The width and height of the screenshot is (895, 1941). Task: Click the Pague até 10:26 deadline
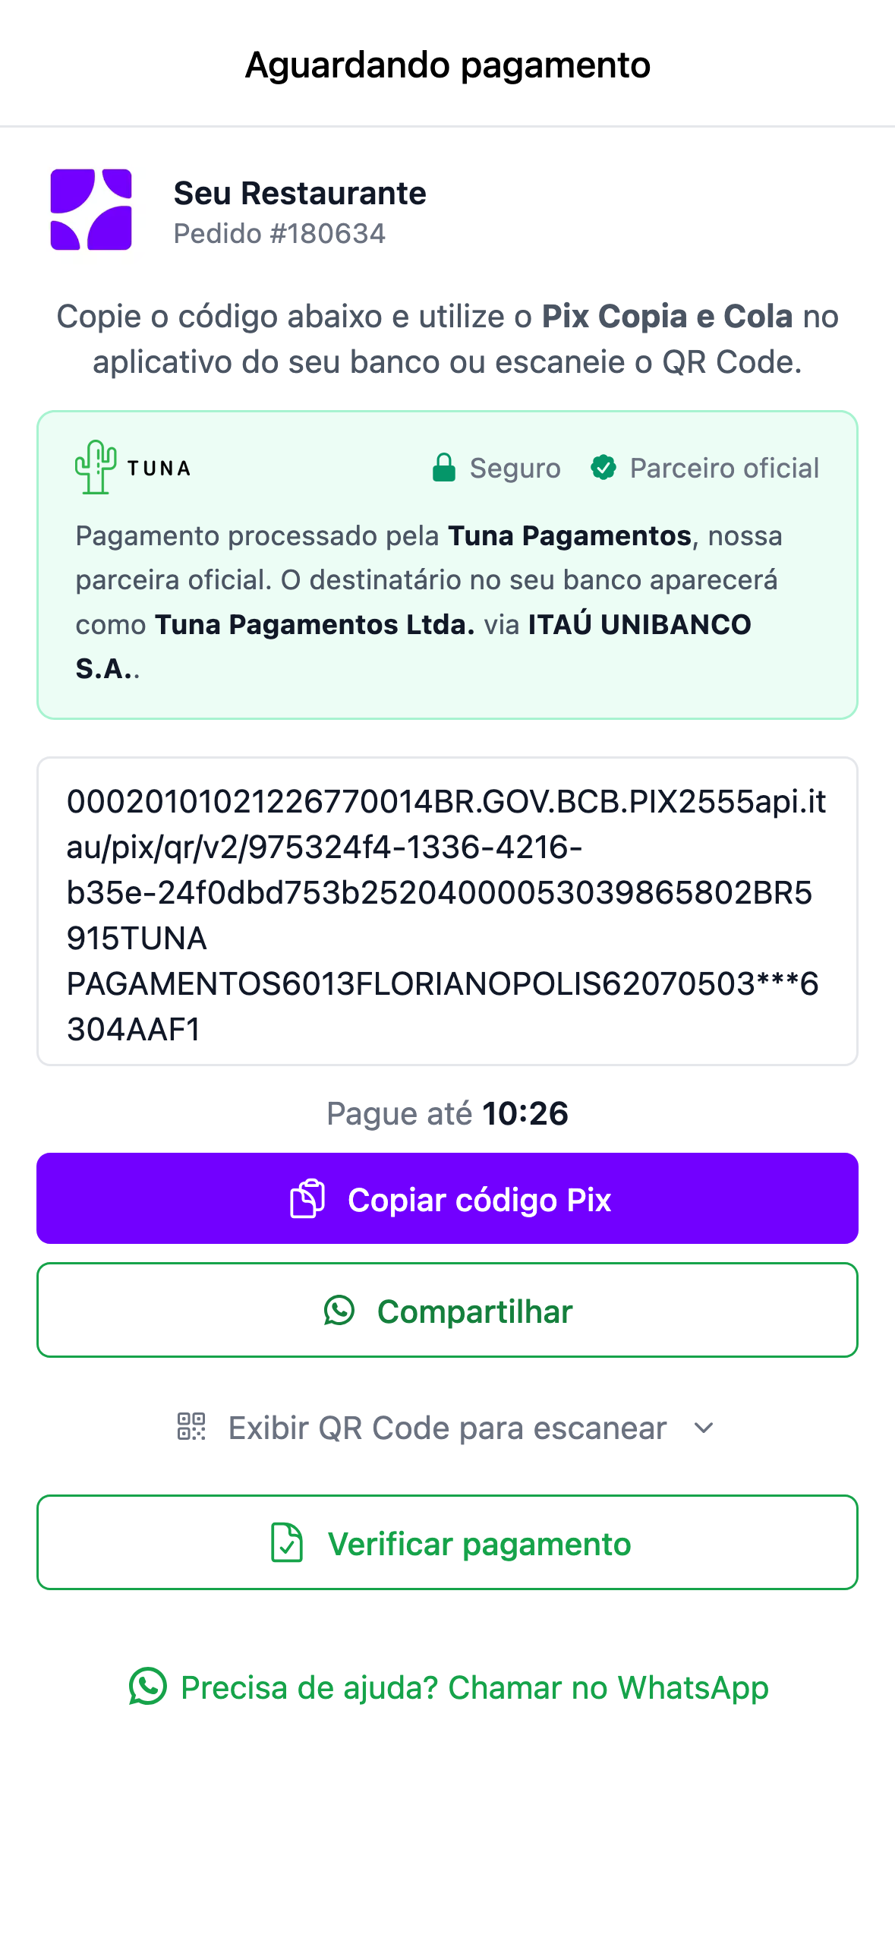(447, 1114)
